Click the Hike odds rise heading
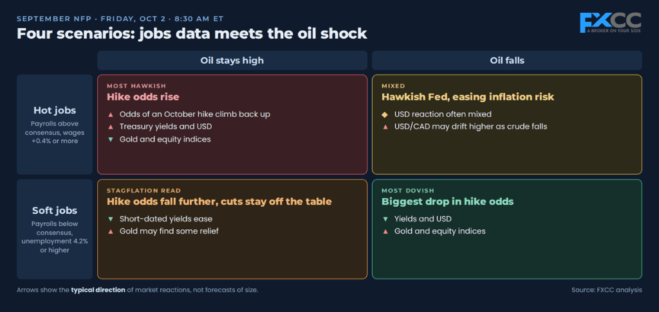 [x=143, y=97]
